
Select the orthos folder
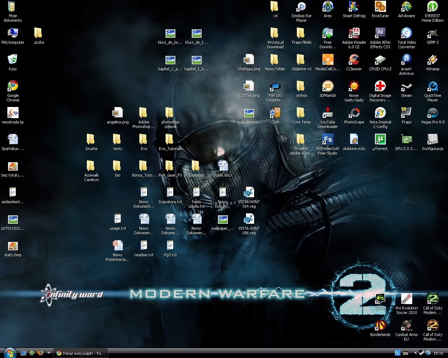[301, 89]
